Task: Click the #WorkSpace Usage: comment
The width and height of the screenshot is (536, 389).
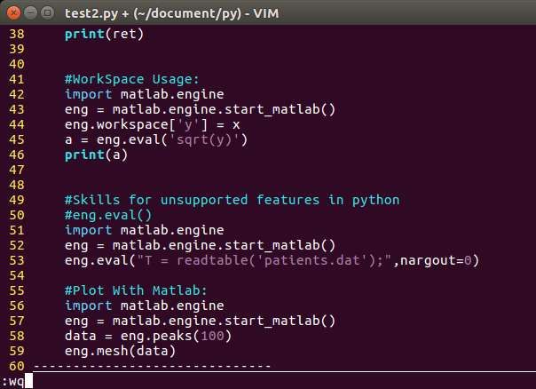Action: (x=131, y=79)
